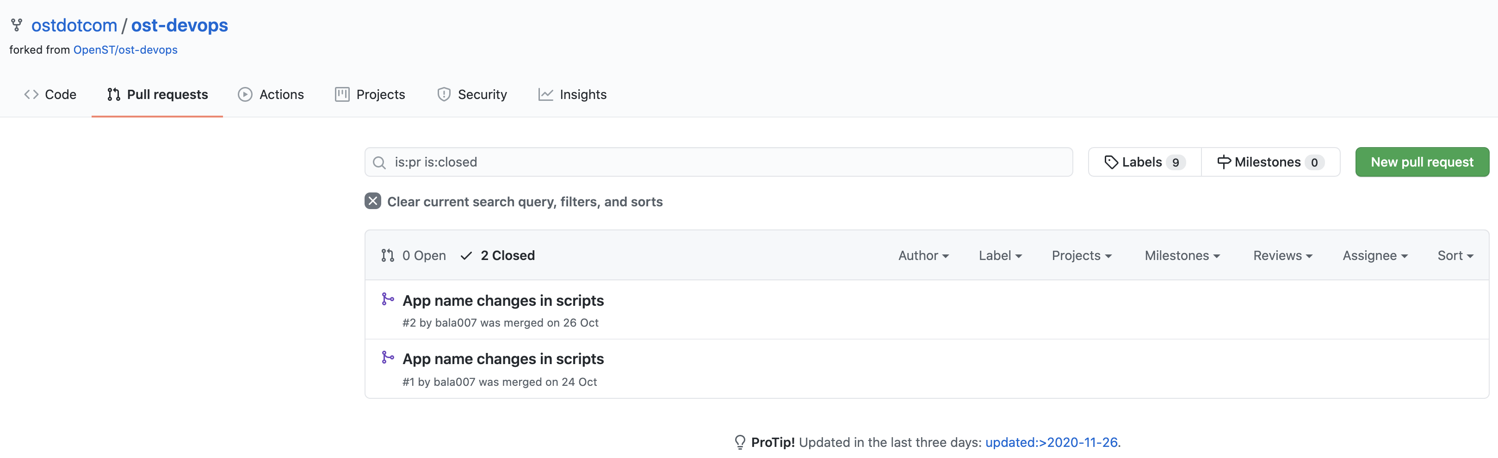Show the 2 Closed pull requests

pos(498,256)
